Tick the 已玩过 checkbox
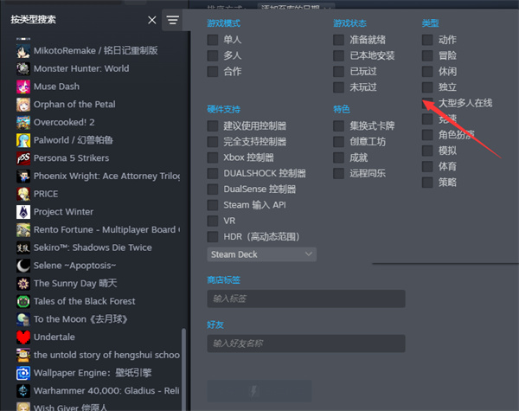 (x=338, y=72)
